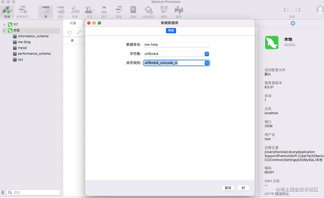Click the large MySQL dolphin icon in the info pane
Screen dimensions: 324x198
pos(272,43)
